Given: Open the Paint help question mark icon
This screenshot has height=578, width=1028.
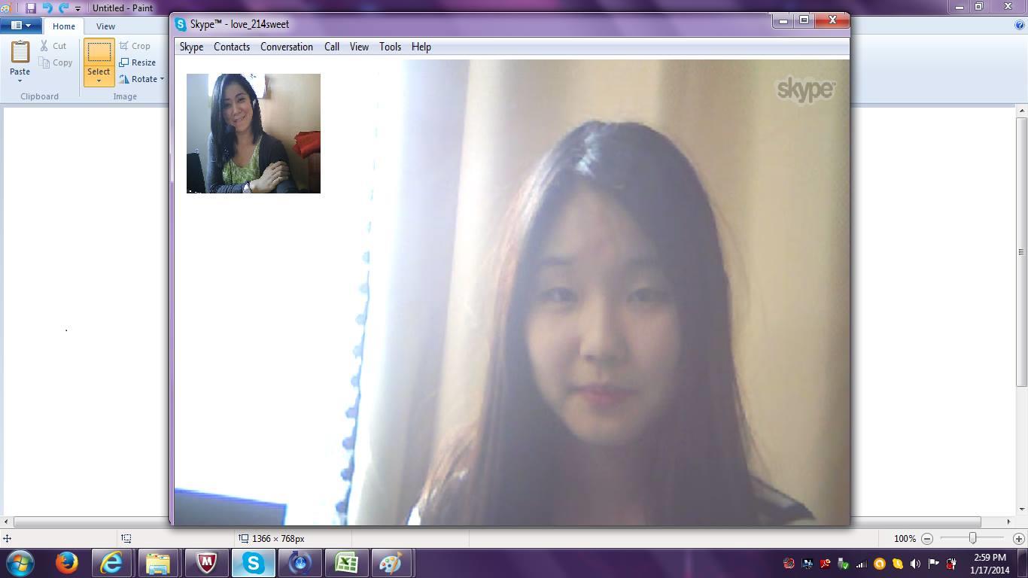Looking at the screenshot, I should 1020,25.
